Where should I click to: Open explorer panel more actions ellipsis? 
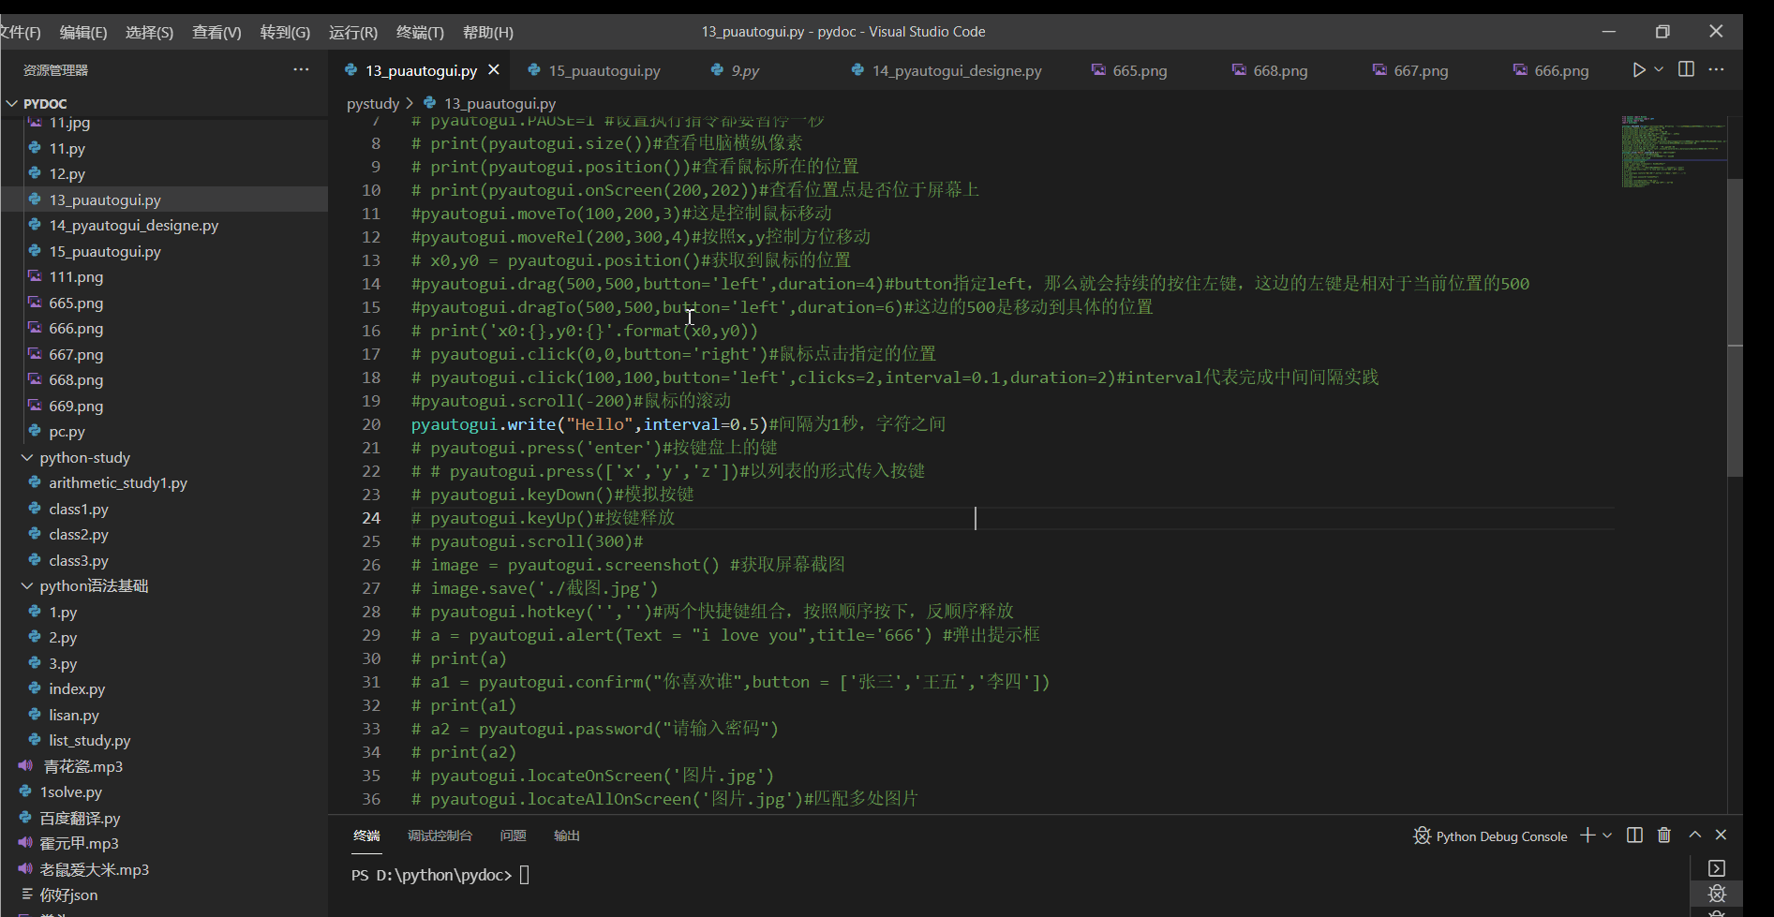(301, 69)
